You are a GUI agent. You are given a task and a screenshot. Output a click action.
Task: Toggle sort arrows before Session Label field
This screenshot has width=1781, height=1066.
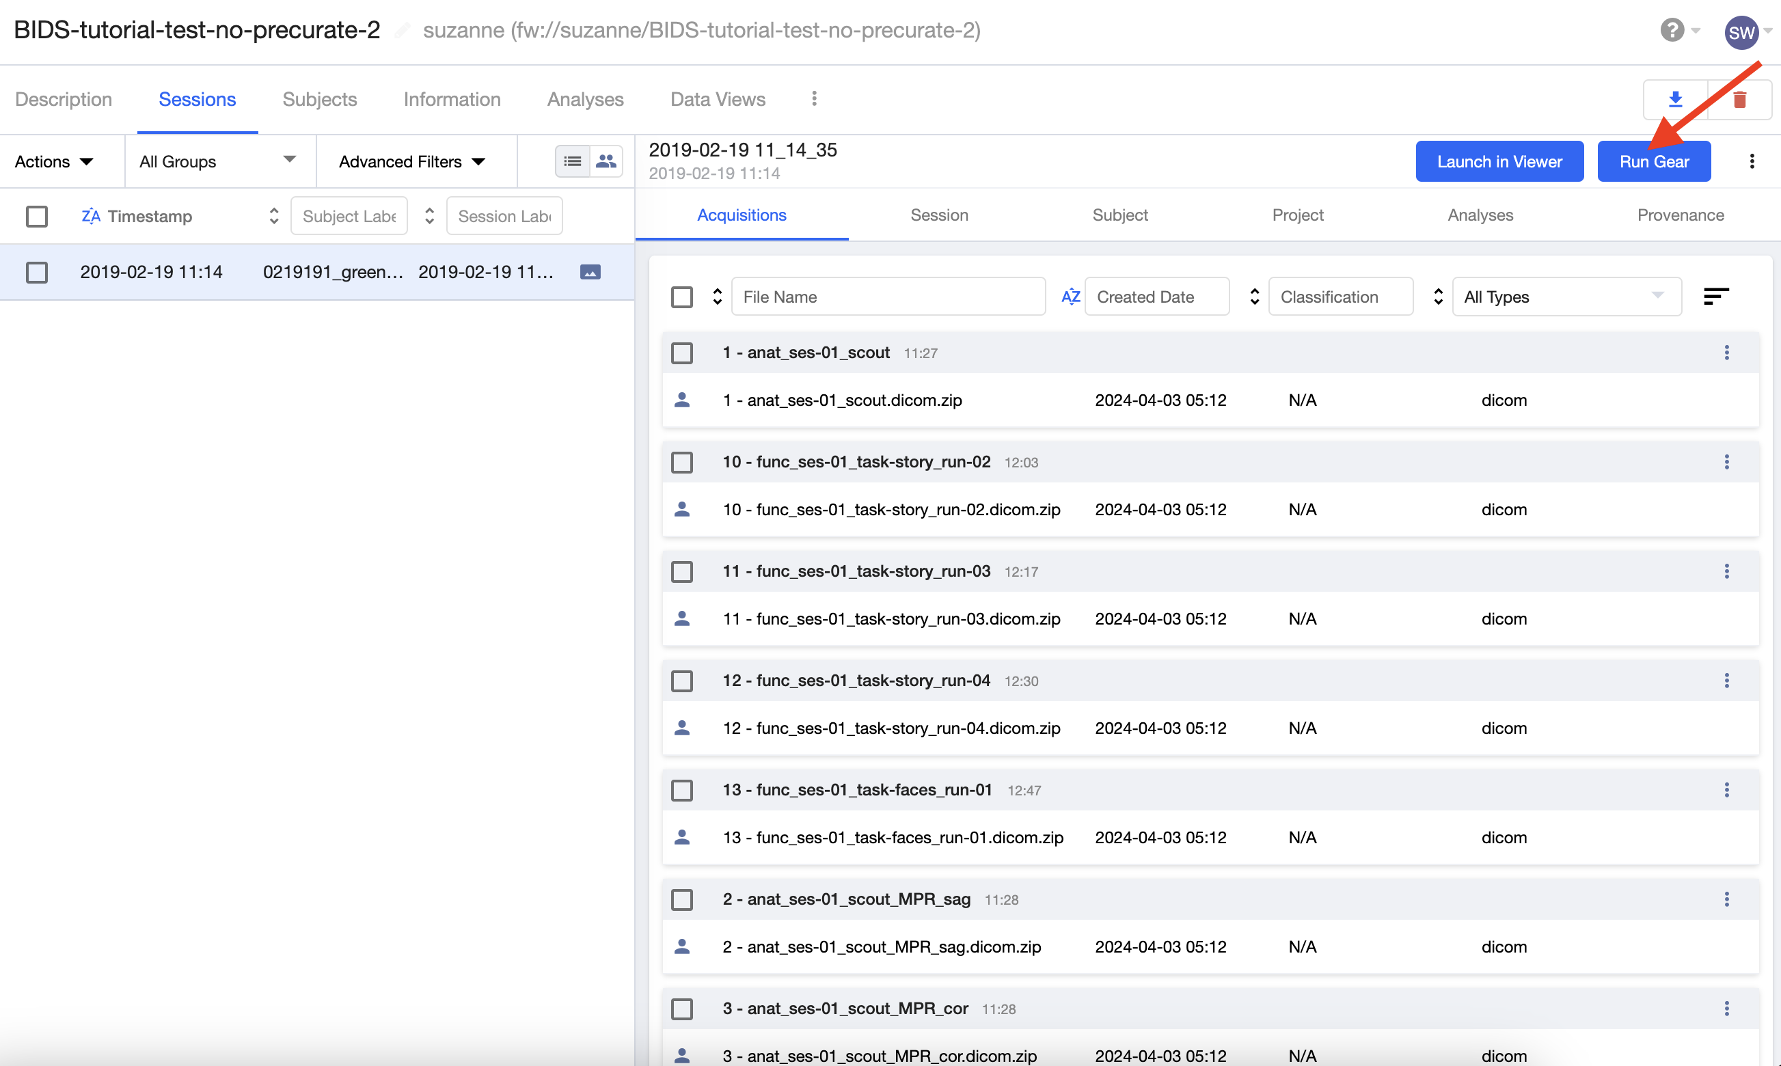coord(429,215)
